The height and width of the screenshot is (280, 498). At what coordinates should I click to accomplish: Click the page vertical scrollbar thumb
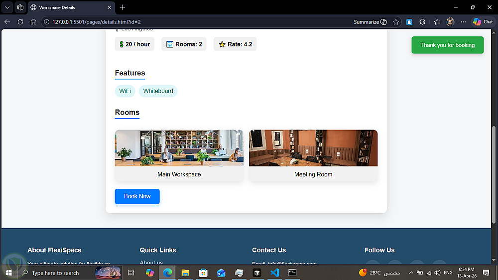494,175
